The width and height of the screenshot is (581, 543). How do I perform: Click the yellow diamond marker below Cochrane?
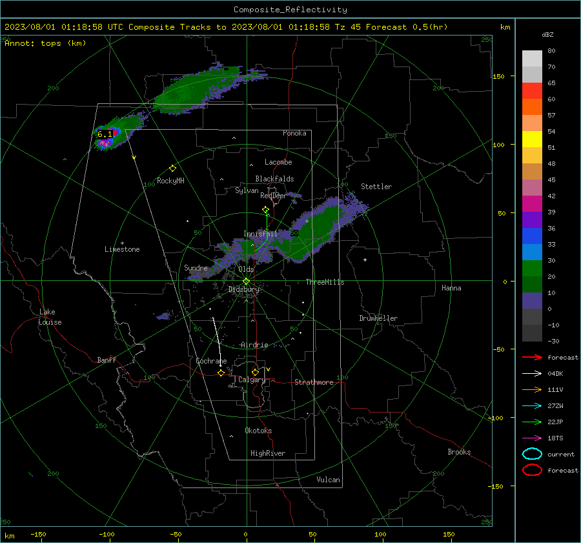pos(221,373)
